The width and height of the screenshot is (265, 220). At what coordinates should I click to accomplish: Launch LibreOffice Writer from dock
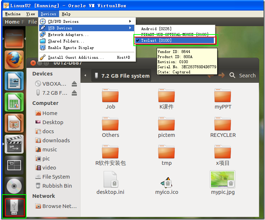(14, 81)
